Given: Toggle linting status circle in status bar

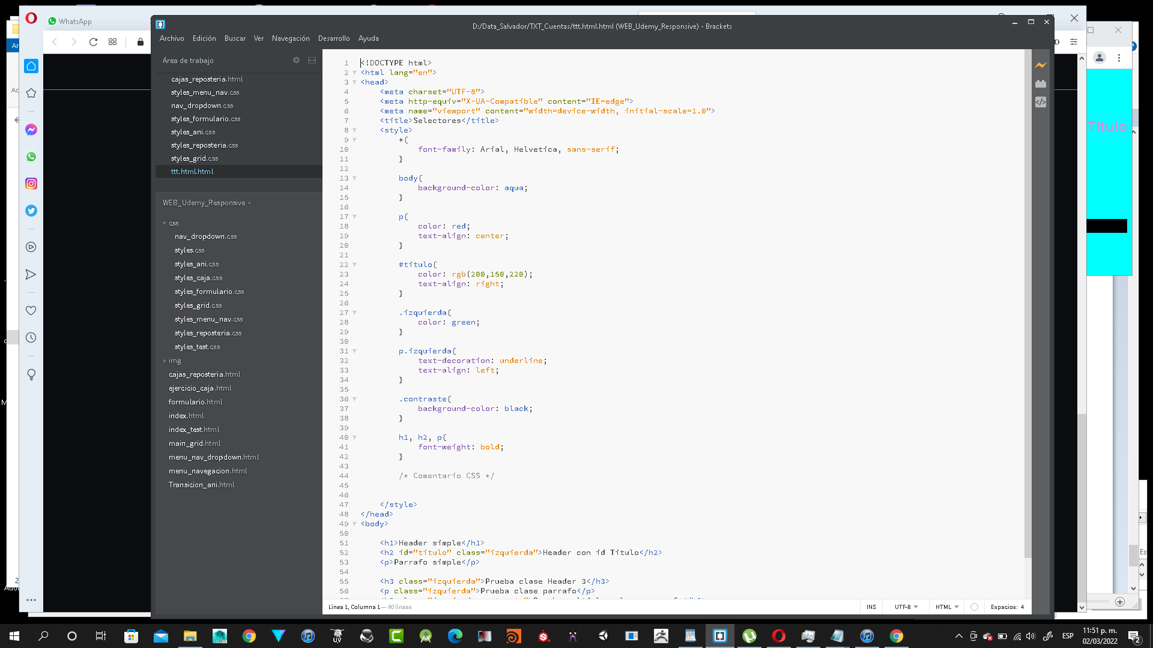Looking at the screenshot, I should click(974, 607).
